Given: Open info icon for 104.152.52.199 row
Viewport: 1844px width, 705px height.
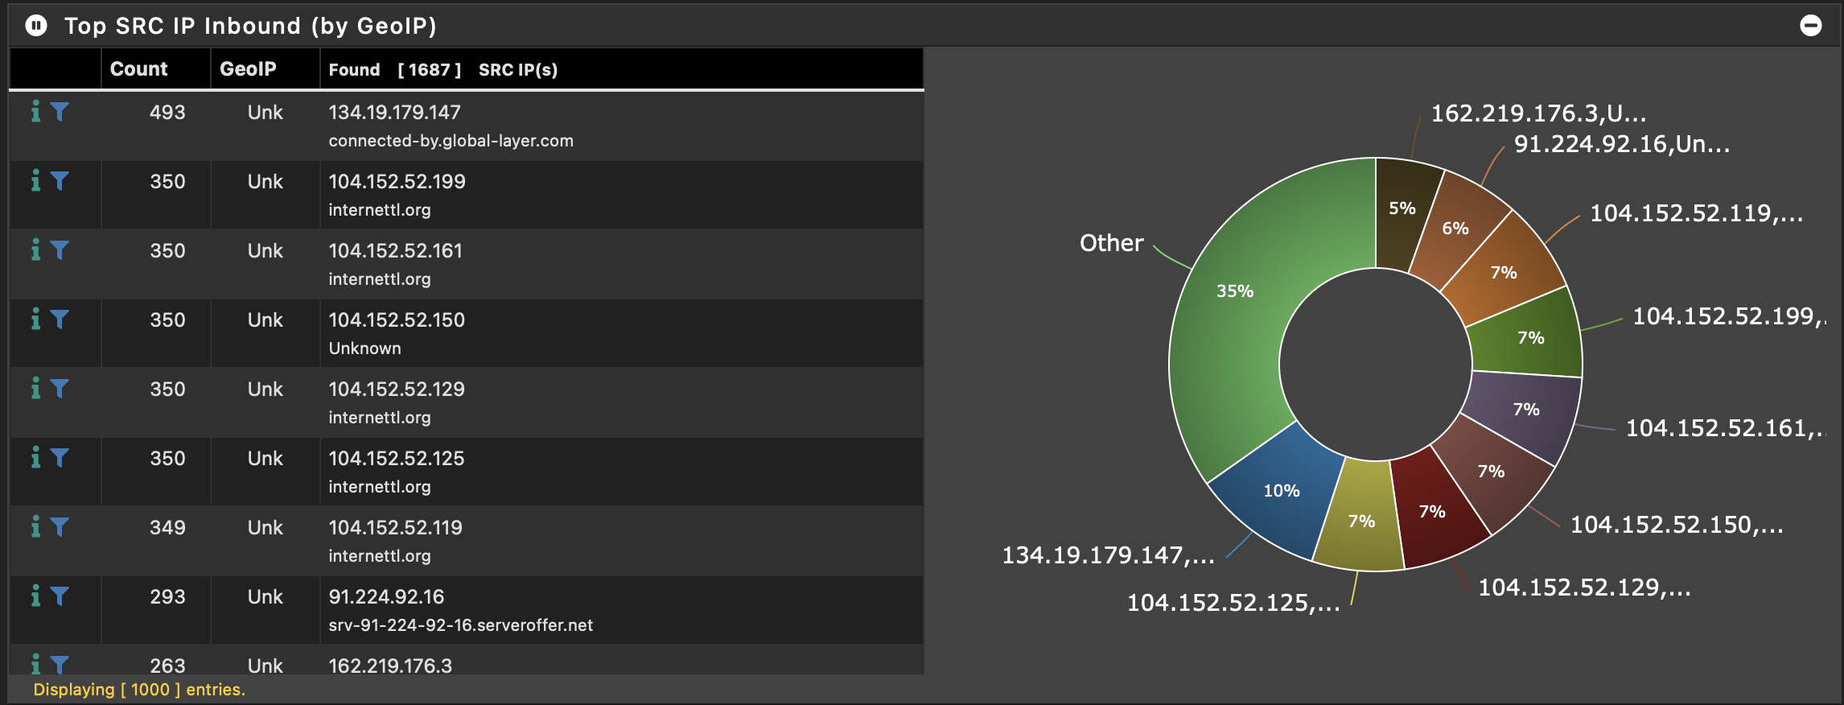Looking at the screenshot, I should pos(35,181).
